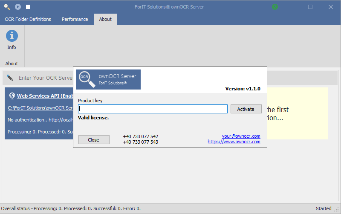Click phone number +40 733 077 543
This screenshot has width=341, height=214.
pyautogui.click(x=141, y=142)
